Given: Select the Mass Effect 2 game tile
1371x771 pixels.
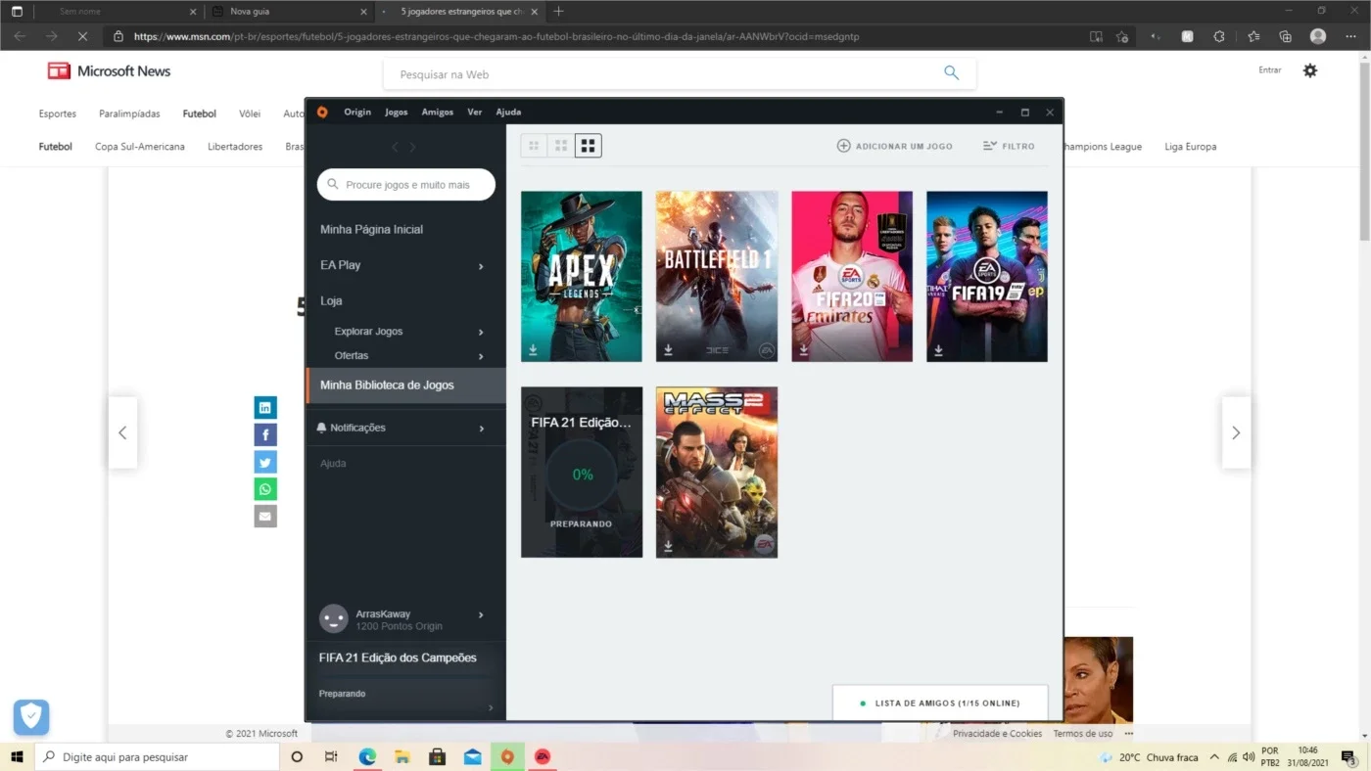Looking at the screenshot, I should (x=717, y=472).
